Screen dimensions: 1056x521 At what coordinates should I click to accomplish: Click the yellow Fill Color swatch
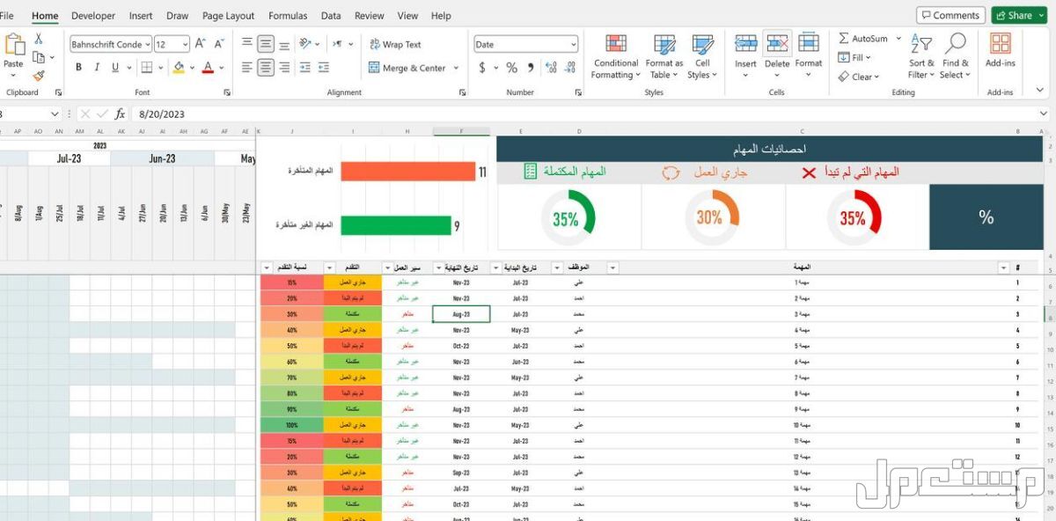[x=179, y=68]
